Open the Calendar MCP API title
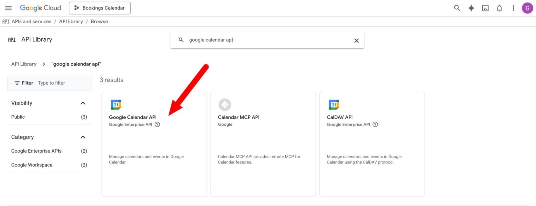 [x=238, y=117]
